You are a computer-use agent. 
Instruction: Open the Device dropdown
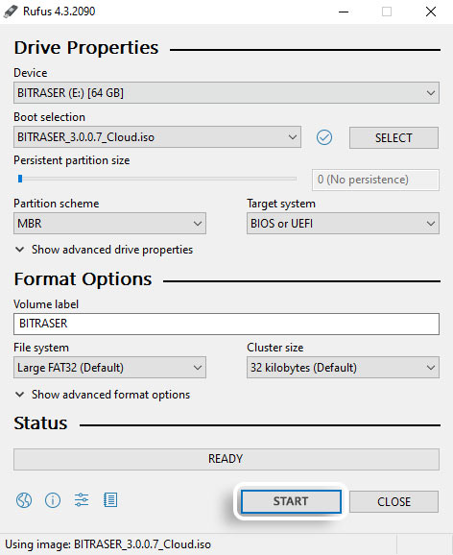226,93
